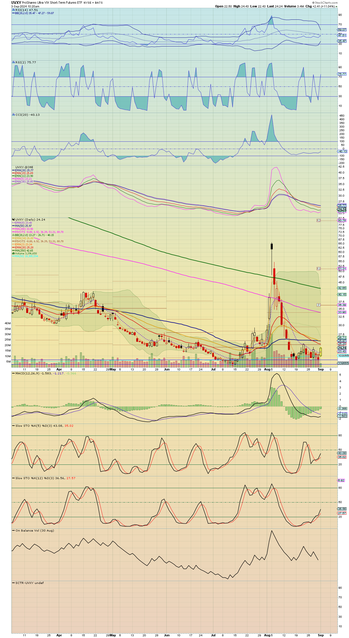This screenshot has width=349, height=638.
Task: Click the 'Volume 3.4M' header value
Action: [x=294, y=6]
